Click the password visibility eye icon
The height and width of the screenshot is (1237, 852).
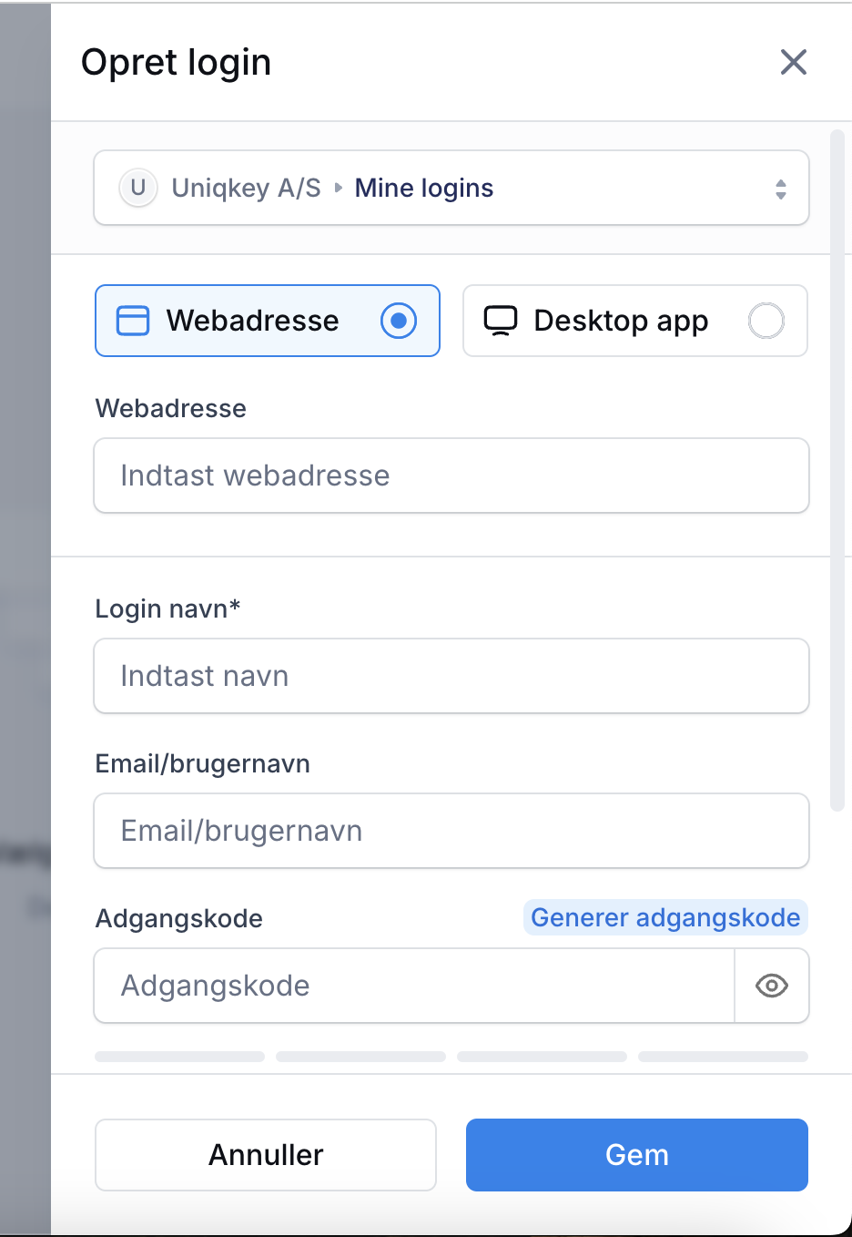click(x=772, y=986)
